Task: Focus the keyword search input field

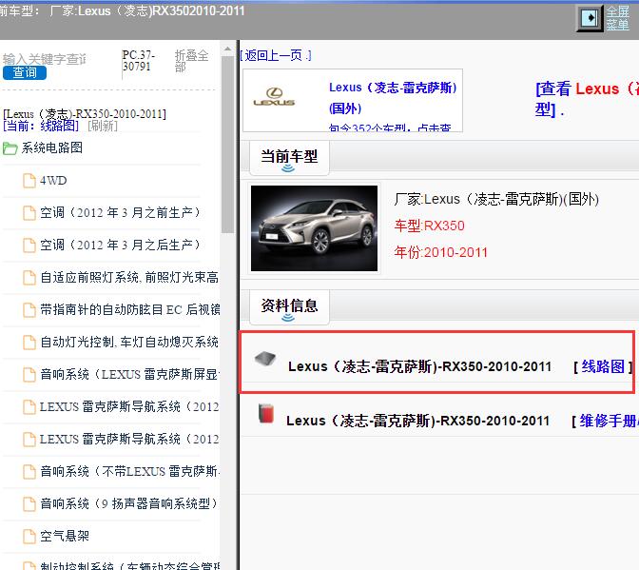Action: click(44, 59)
